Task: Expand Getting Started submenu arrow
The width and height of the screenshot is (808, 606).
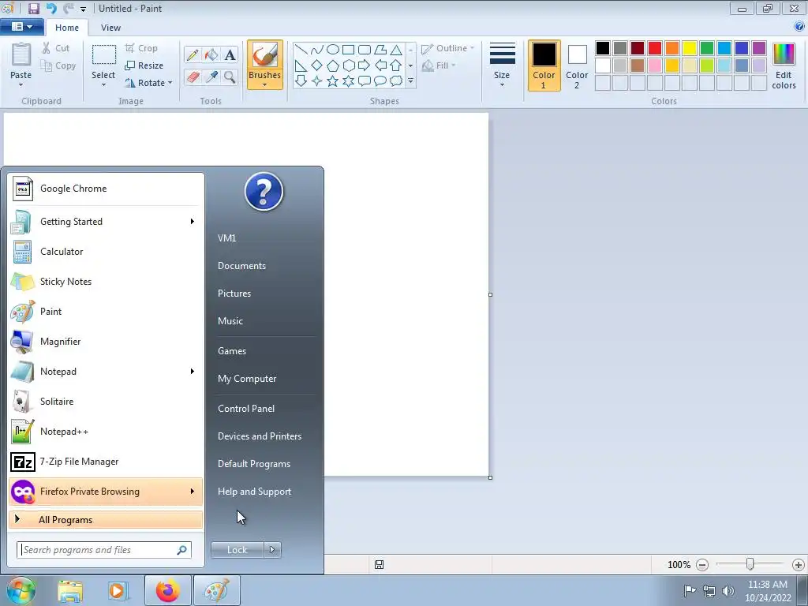Action: 193,222
